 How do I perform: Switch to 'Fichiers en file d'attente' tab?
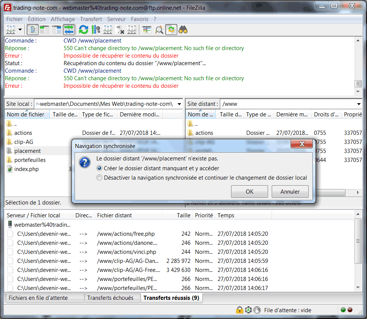[x=44, y=298]
